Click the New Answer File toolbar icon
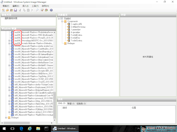 click(x=3, y=10)
